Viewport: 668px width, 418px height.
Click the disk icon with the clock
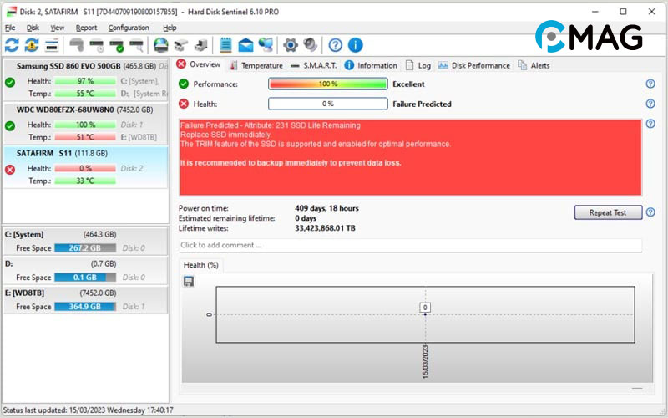coord(97,45)
